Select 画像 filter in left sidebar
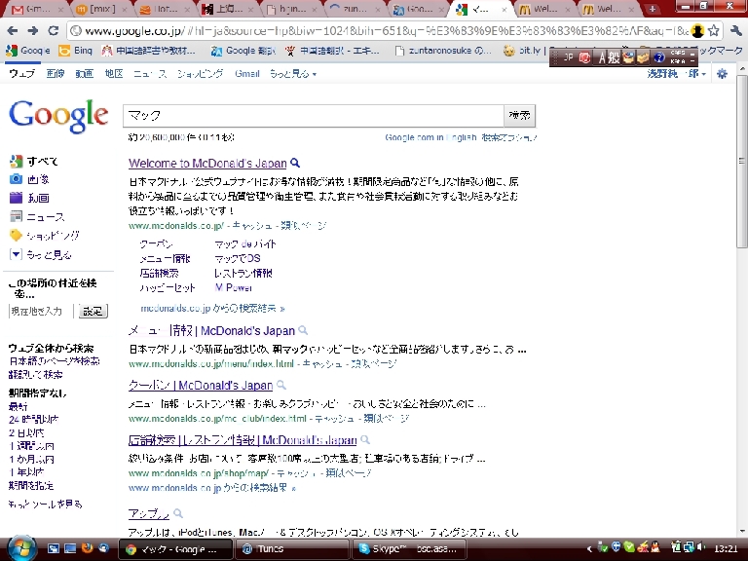The height and width of the screenshot is (561, 748). click(29, 179)
